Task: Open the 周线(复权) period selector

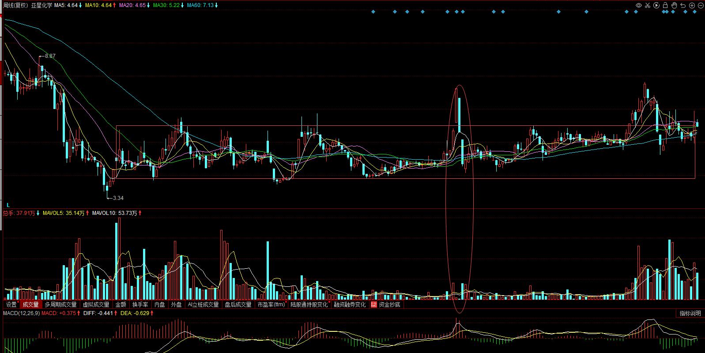Action: [15, 5]
